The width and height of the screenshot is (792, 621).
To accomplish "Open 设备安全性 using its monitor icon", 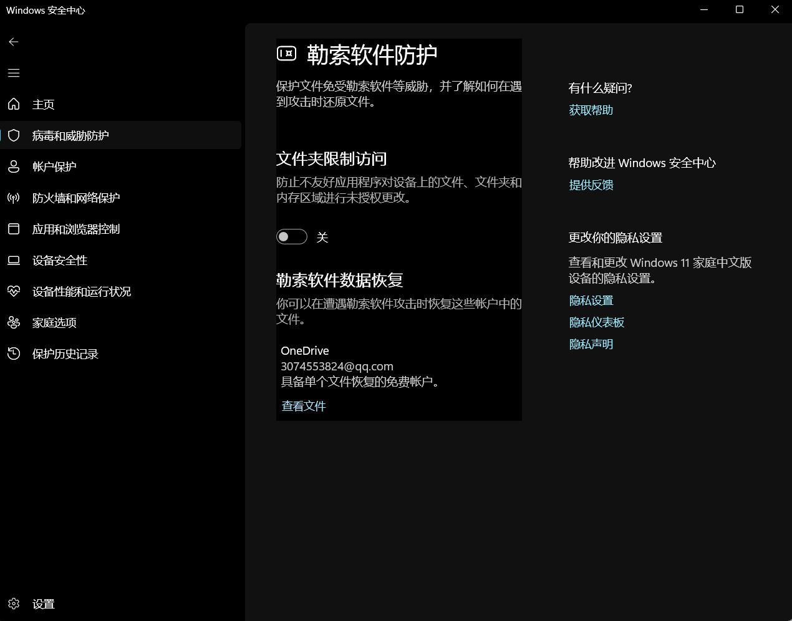I will coord(13,260).
